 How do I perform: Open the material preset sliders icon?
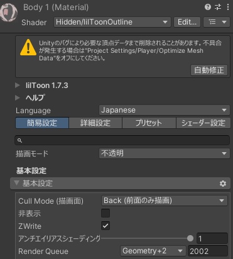click(x=218, y=7)
